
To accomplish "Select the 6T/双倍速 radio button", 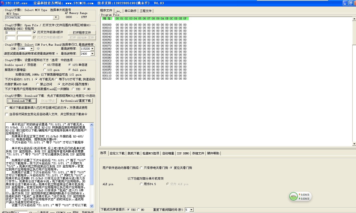I will [x=45, y=65].
